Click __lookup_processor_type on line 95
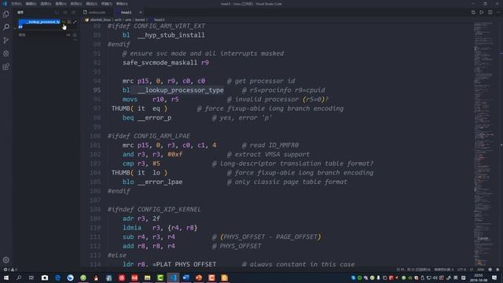Screen dimensions: 503x283 click(x=181, y=90)
